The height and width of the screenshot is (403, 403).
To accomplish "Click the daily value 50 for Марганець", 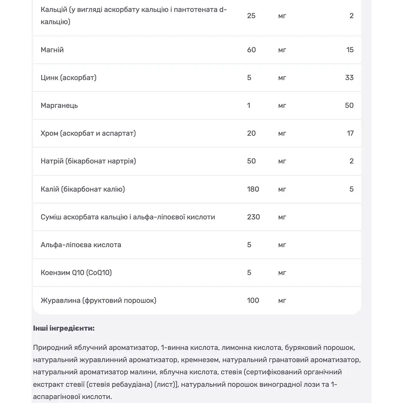I will tap(349, 105).
